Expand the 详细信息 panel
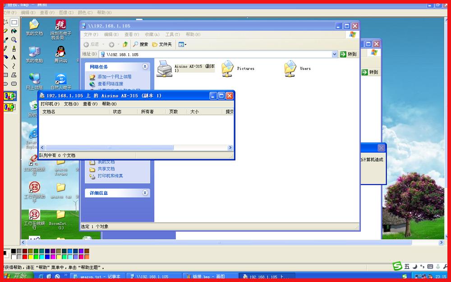This screenshot has width=451, height=282. pyautogui.click(x=145, y=193)
